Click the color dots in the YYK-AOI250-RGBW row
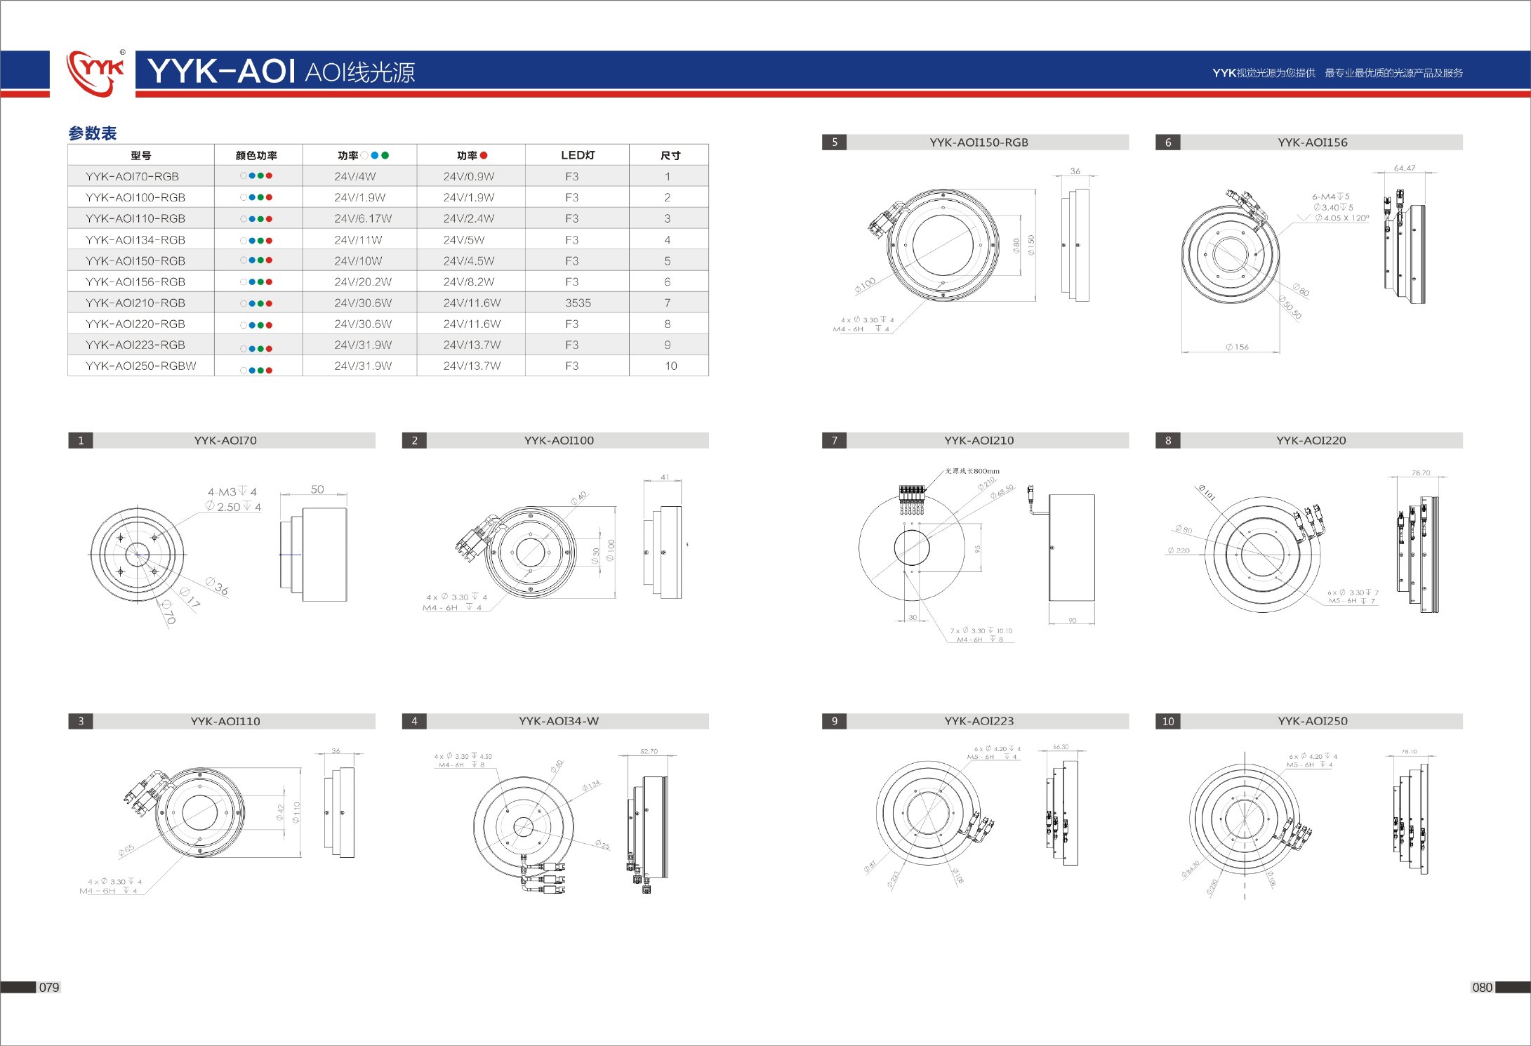The height and width of the screenshot is (1046, 1531). 256,370
